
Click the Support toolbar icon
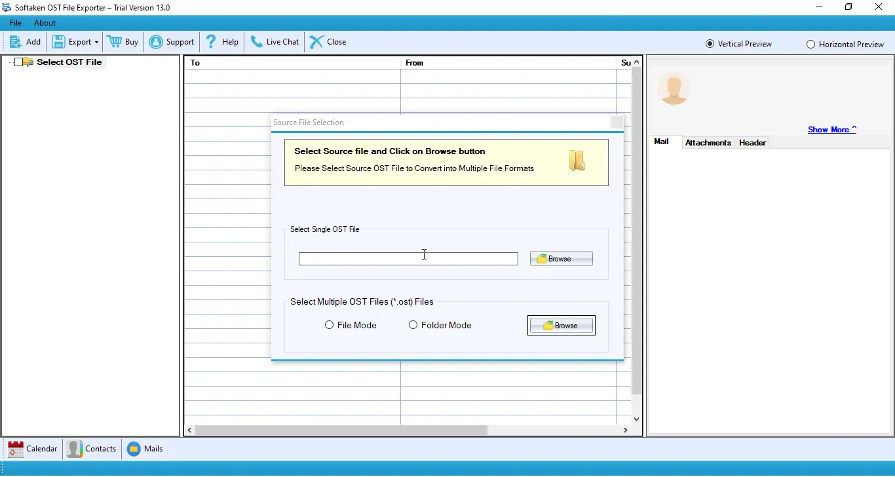[x=156, y=41]
